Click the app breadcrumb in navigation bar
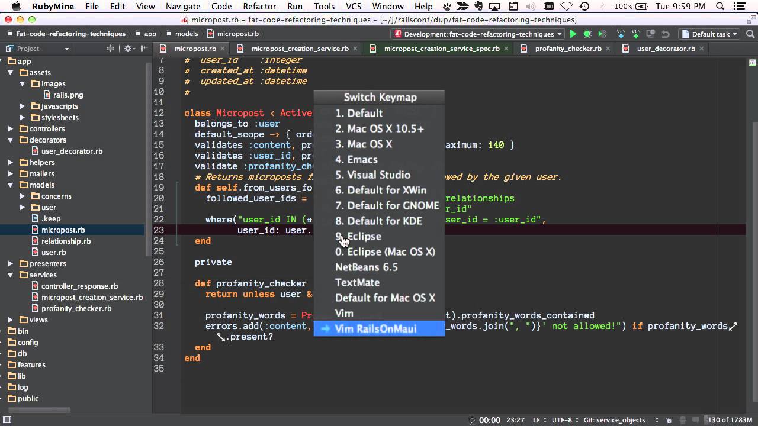This screenshot has height=426, width=758. [x=150, y=34]
